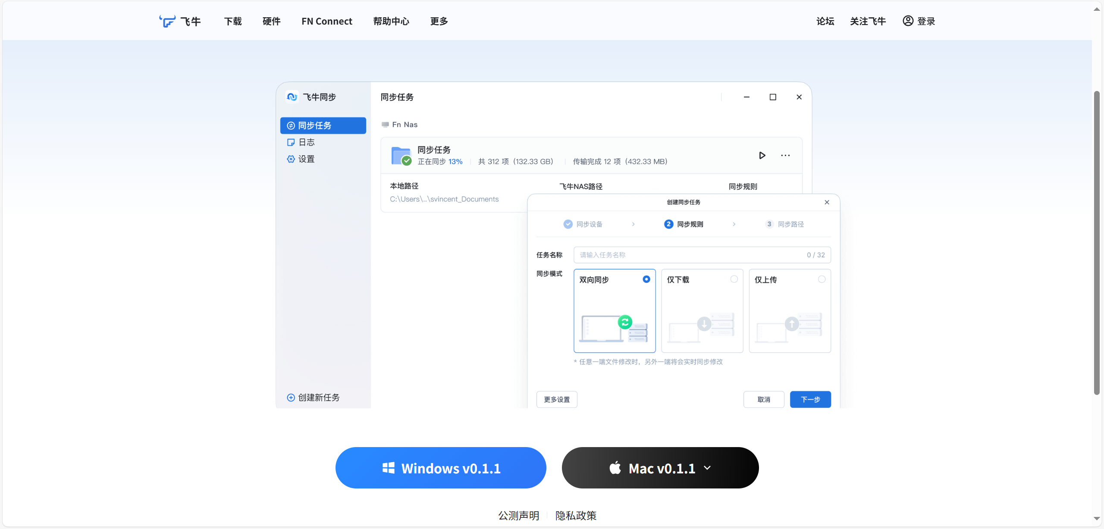Click the scrollbar up arrow
The image size is (1104, 529).
click(1097, 9)
